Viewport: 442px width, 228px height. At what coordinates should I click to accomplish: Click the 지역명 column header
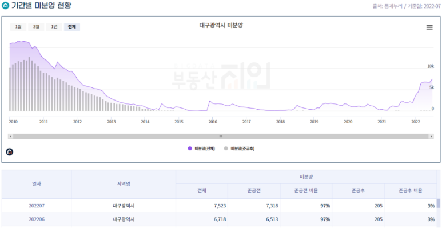tap(124, 184)
